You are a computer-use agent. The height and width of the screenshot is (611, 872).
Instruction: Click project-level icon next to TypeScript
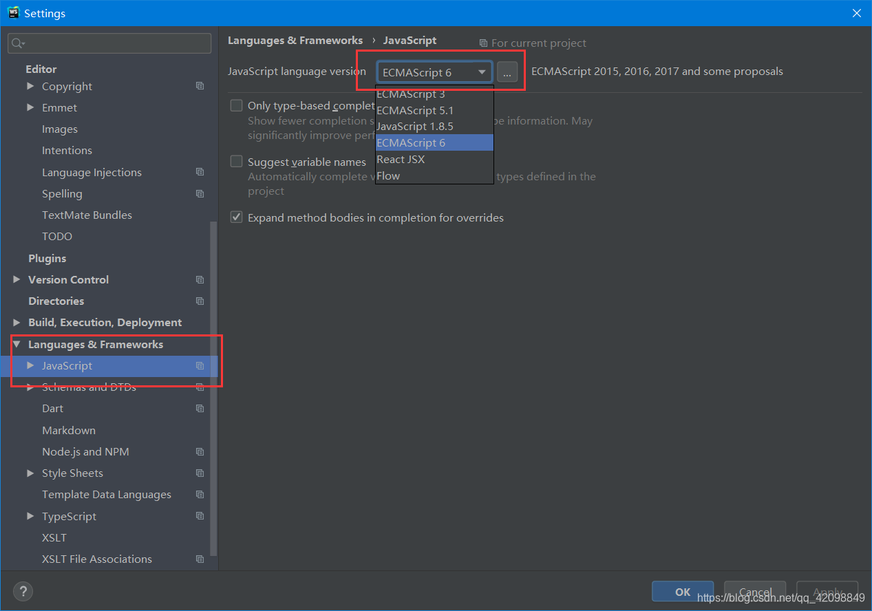200,516
